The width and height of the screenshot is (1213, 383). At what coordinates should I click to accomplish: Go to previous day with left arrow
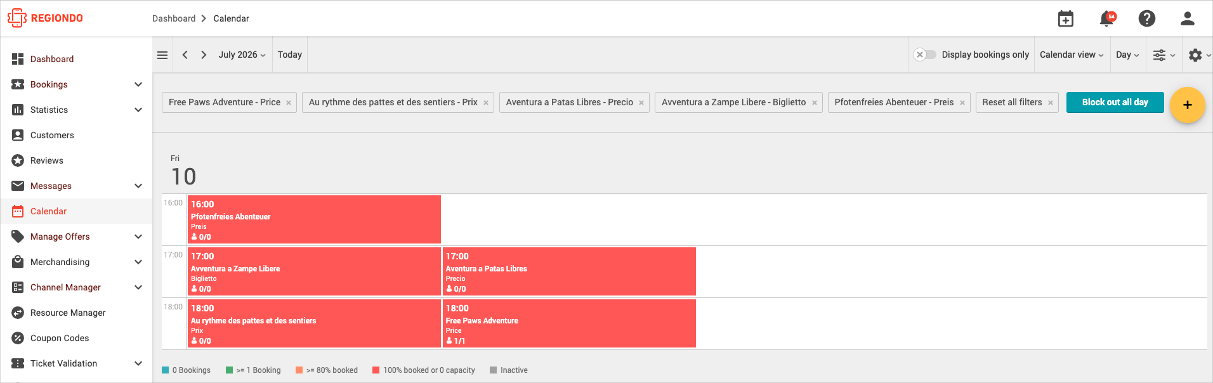[x=185, y=55]
